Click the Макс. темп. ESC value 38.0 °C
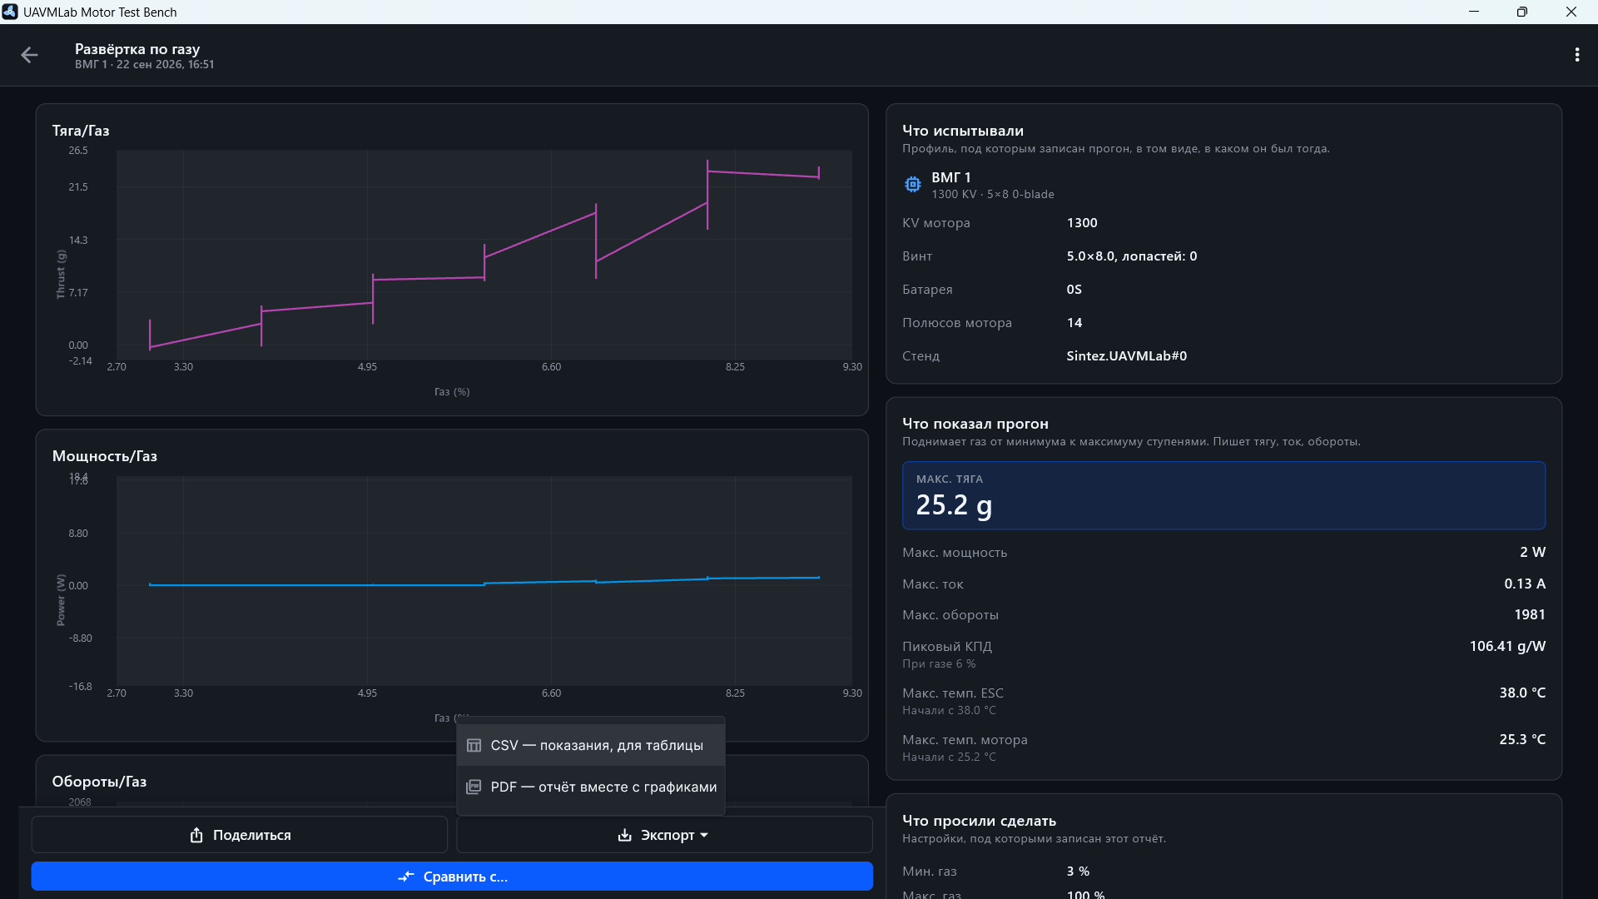Image resolution: width=1598 pixels, height=899 pixels. pyautogui.click(x=1522, y=693)
